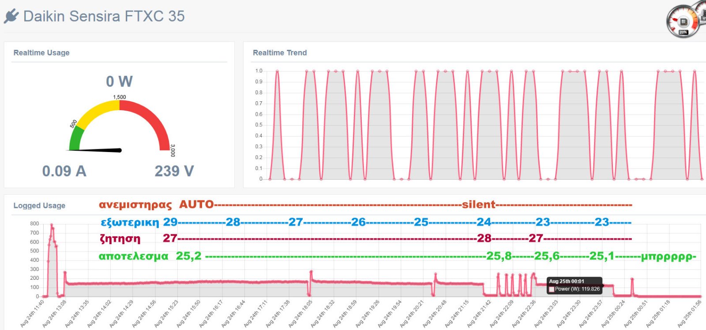
Task: Click the 239 V voltage reading
Action: click(x=174, y=171)
